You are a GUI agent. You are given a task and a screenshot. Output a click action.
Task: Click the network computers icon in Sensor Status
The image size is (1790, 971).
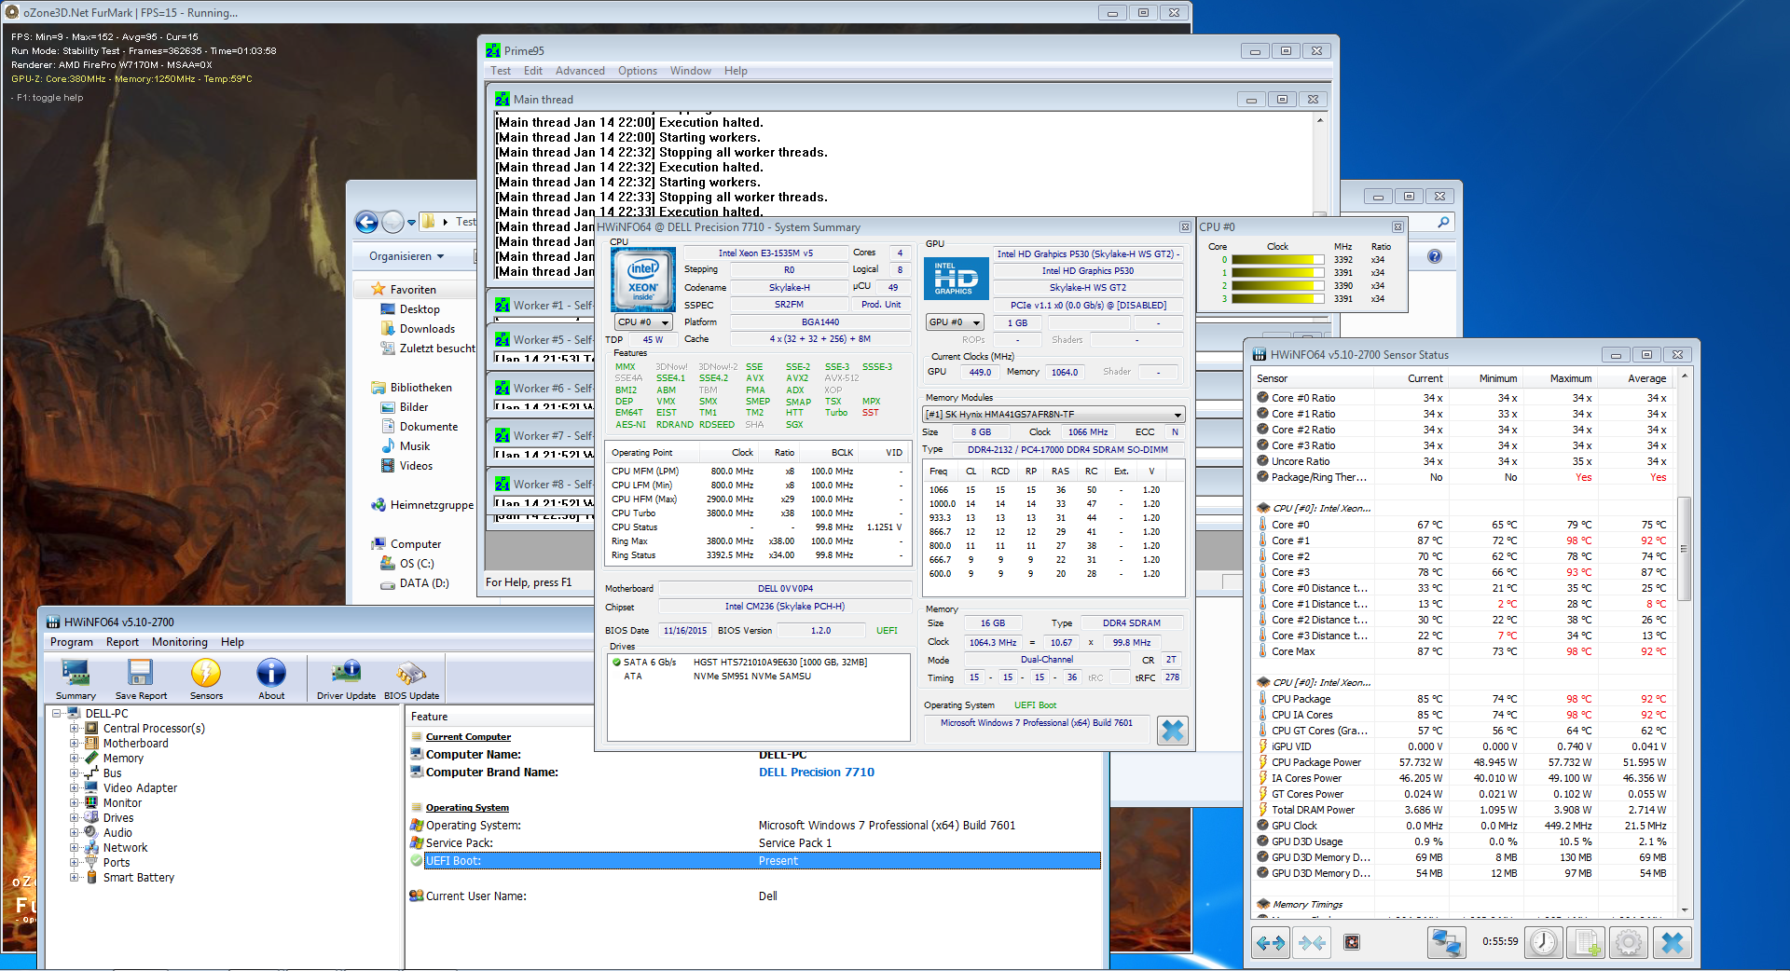(x=1446, y=943)
